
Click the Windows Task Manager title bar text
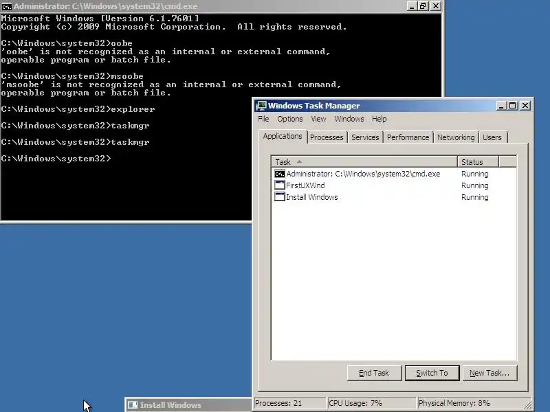pos(313,106)
